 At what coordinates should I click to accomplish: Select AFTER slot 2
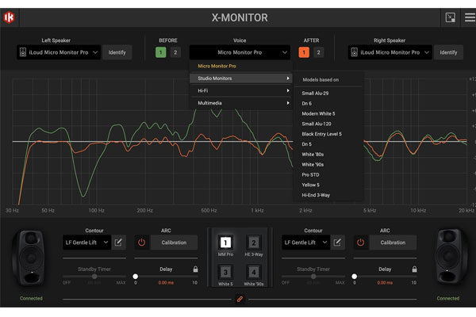click(318, 52)
